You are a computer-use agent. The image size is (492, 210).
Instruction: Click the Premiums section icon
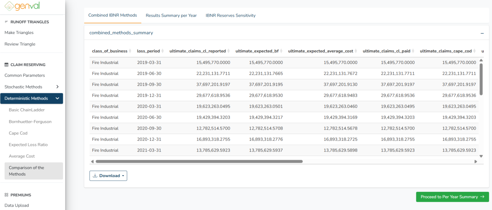(6, 195)
